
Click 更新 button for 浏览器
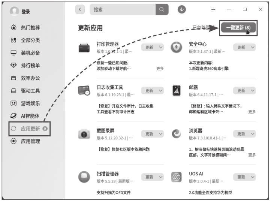coord(241,134)
